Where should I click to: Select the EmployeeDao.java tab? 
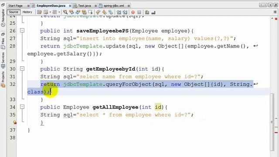point(51,6)
